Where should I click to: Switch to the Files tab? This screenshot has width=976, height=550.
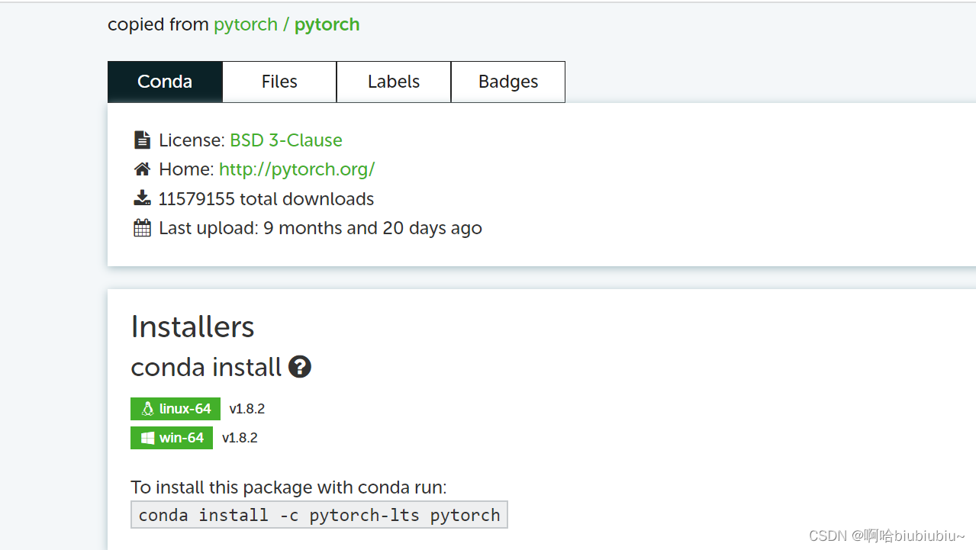pos(279,81)
